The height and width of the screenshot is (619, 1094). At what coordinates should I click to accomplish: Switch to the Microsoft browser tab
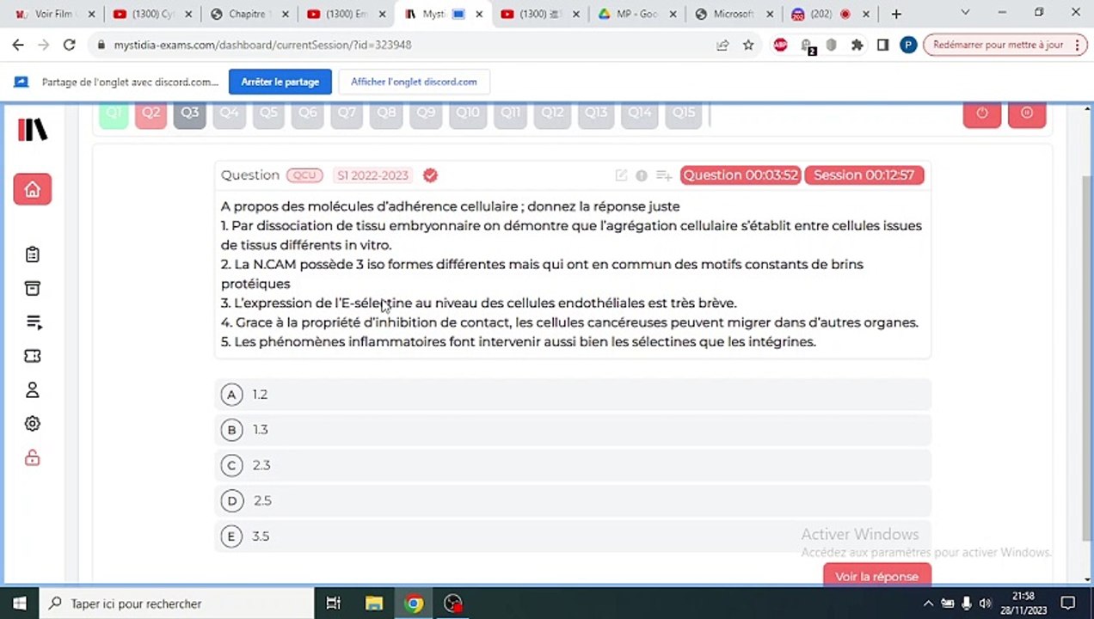734,14
